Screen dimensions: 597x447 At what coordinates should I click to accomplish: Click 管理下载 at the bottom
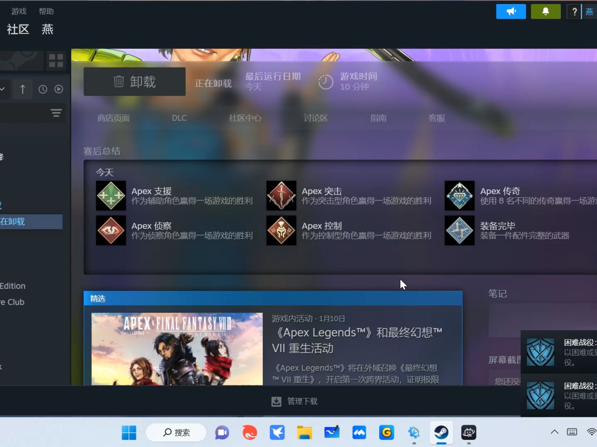(x=303, y=401)
